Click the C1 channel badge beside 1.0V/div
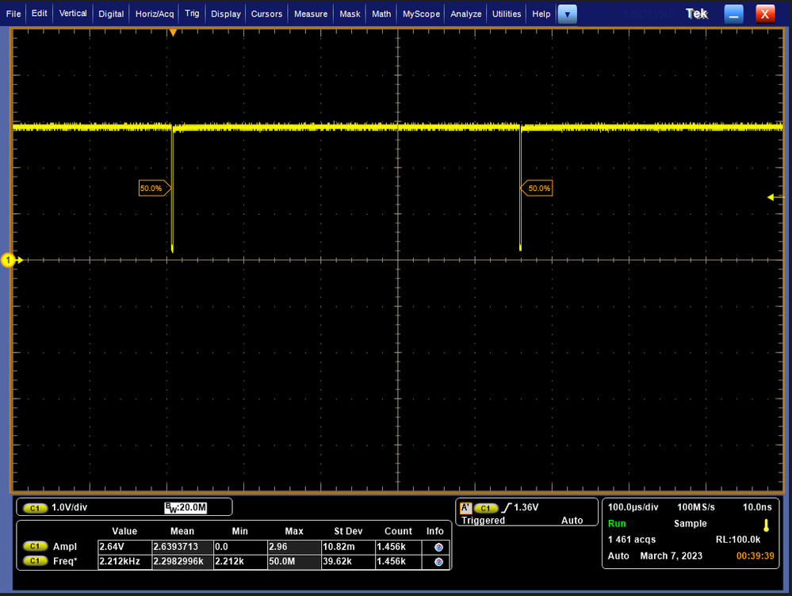Screen dimensions: 792x596 click(35, 507)
